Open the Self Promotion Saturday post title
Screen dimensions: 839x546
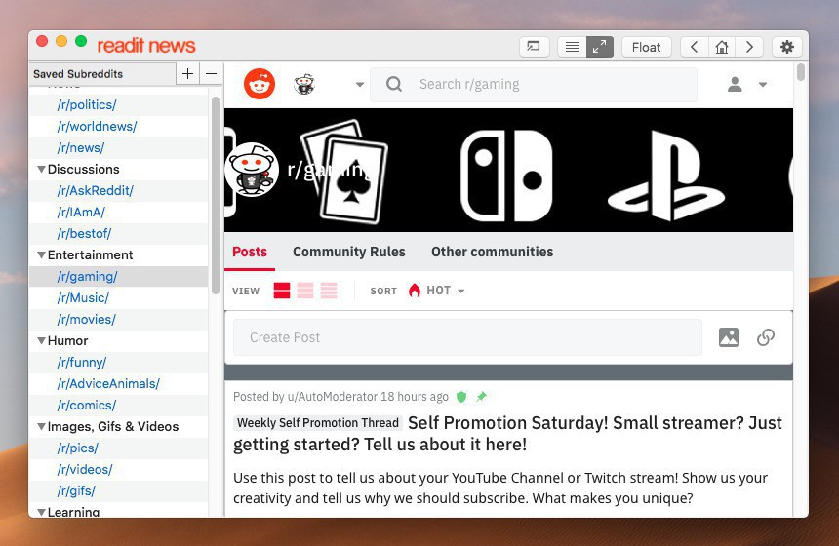click(x=507, y=434)
